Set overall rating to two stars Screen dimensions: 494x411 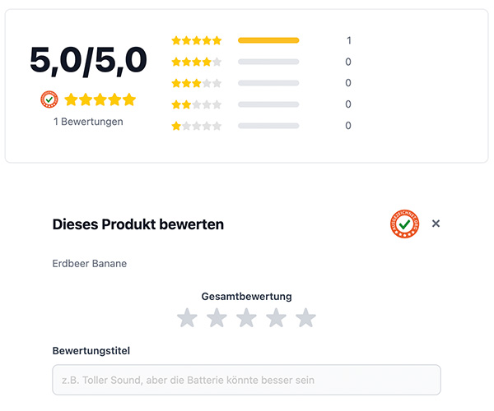pos(217,318)
